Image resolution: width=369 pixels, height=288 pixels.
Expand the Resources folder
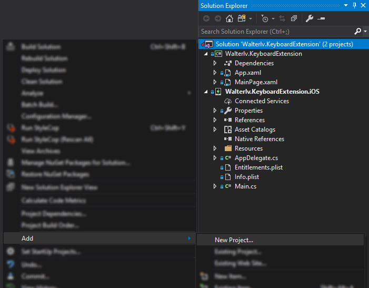pyautogui.click(x=215, y=148)
